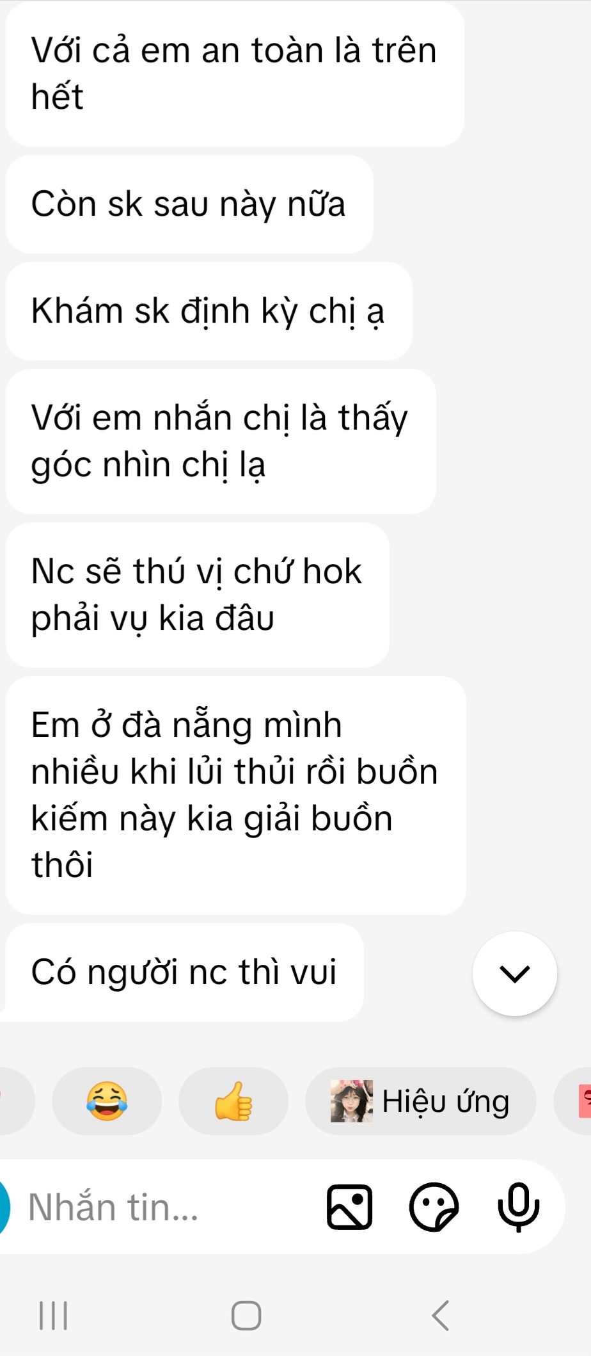This screenshot has width=591, height=1356.
Task: Tap the microphone voice message icon
Action: click(519, 1207)
